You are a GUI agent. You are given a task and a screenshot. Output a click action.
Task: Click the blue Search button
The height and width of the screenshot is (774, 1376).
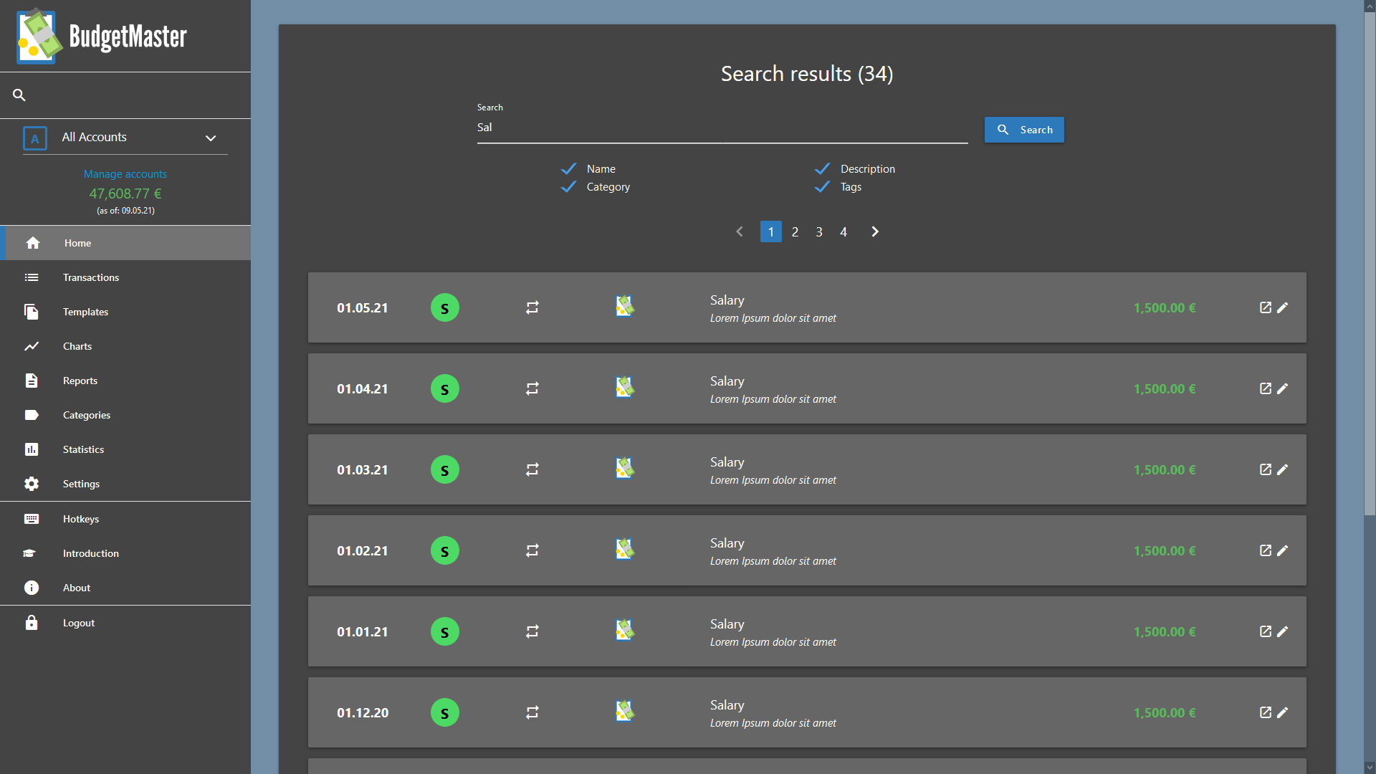click(x=1024, y=130)
